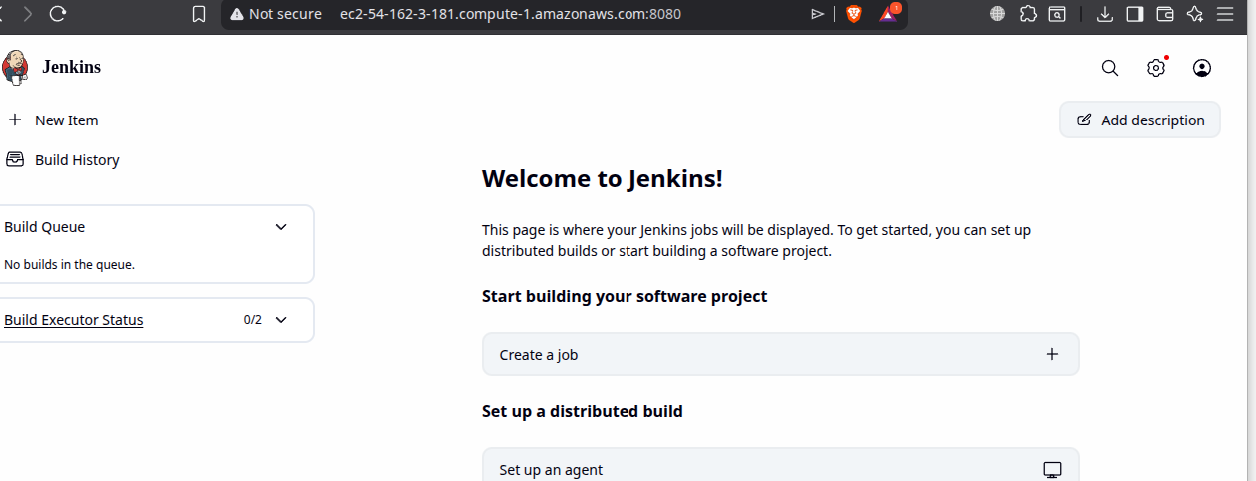Open Build History in the sidebar
This screenshot has width=1256, height=481.
63,159
